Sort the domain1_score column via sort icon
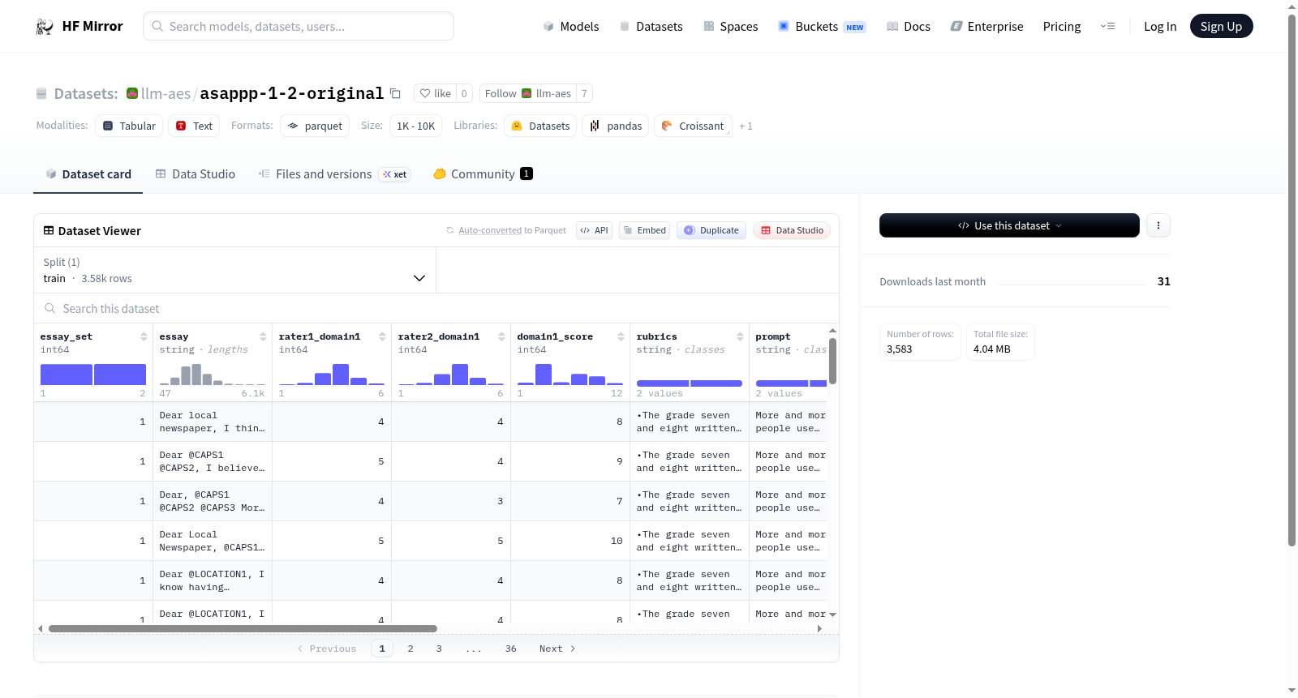1298x698 pixels. [x=621, y=336]
